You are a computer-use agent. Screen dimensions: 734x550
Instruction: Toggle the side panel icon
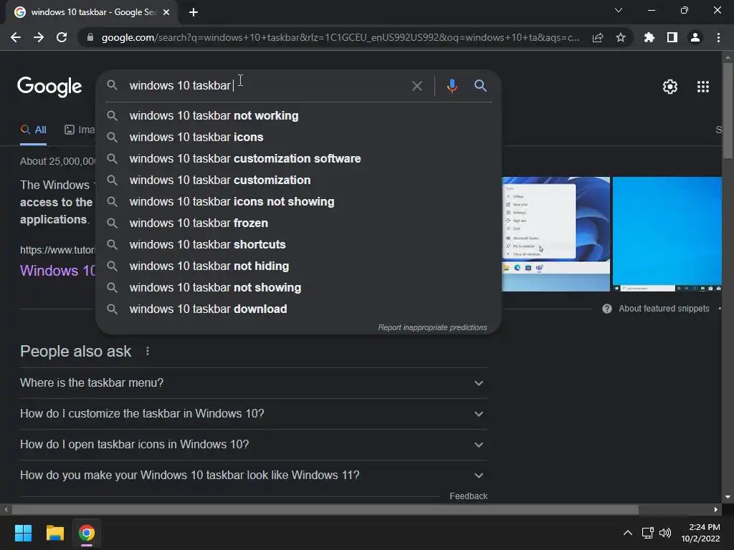tap(672, 37)
